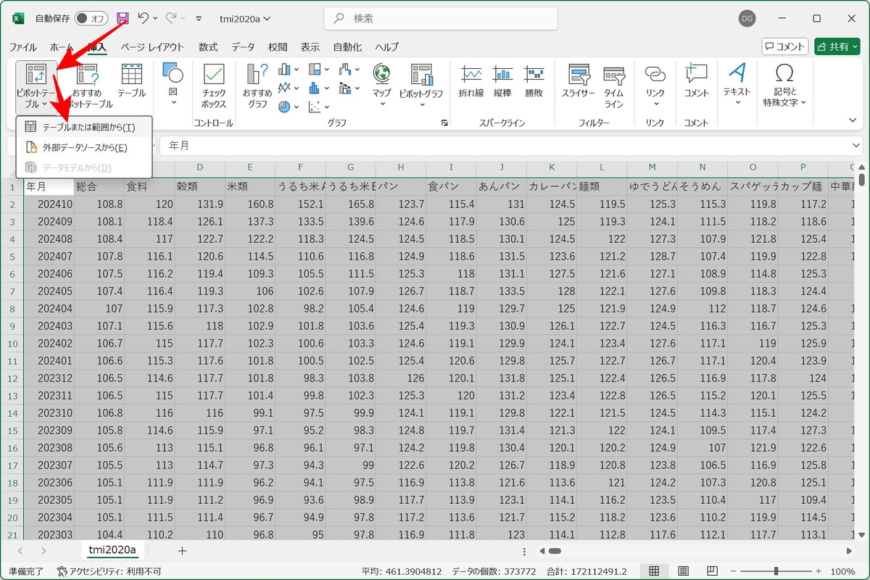Switch to Normal view in status bar
This screenshot has height=580, width=870.
coord(654,571)
